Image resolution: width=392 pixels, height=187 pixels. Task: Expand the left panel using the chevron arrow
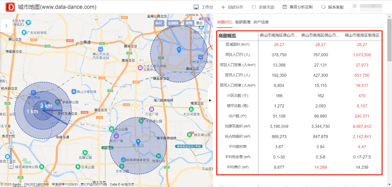pyautogui.click(x=6, y=26)
